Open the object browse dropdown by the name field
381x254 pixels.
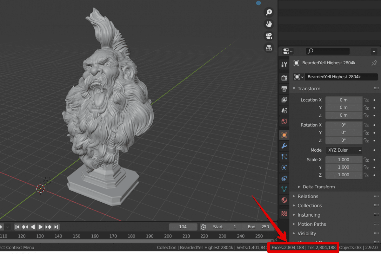pyautogui.click(x=299, y=77)
